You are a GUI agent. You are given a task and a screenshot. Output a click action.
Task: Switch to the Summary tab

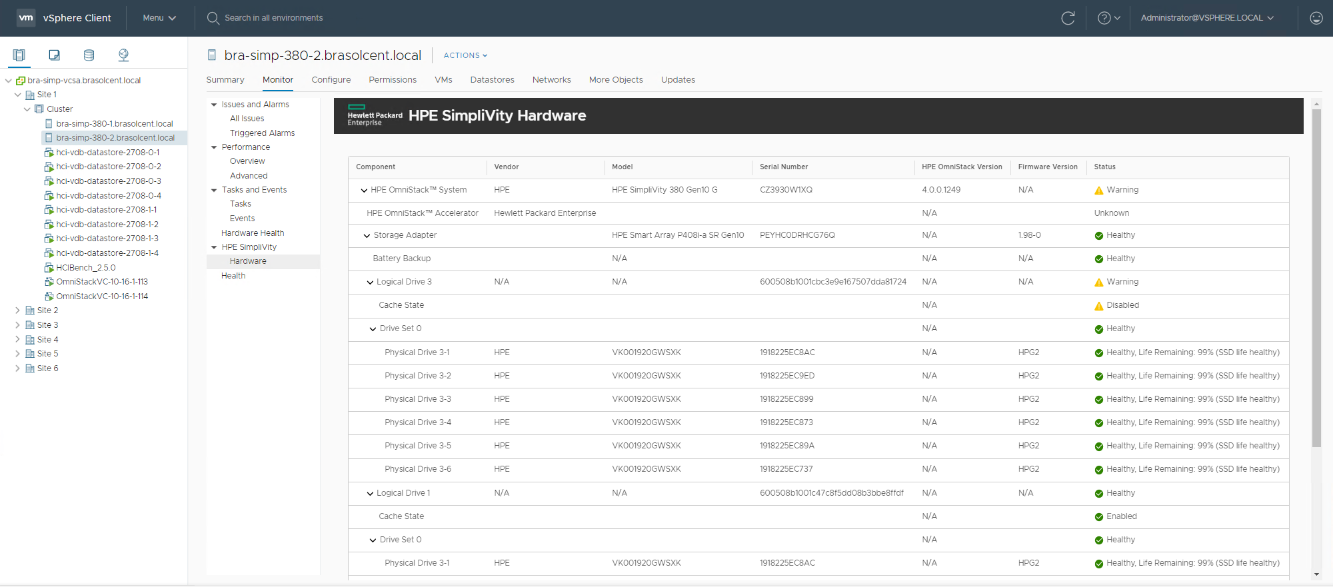click(225, 80)
